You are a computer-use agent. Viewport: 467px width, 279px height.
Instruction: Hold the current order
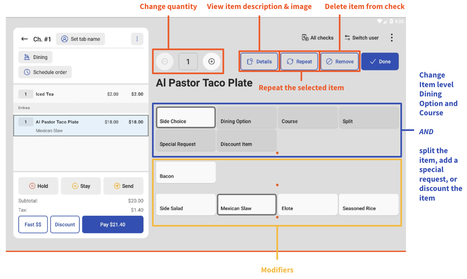[x=38, y=186]
